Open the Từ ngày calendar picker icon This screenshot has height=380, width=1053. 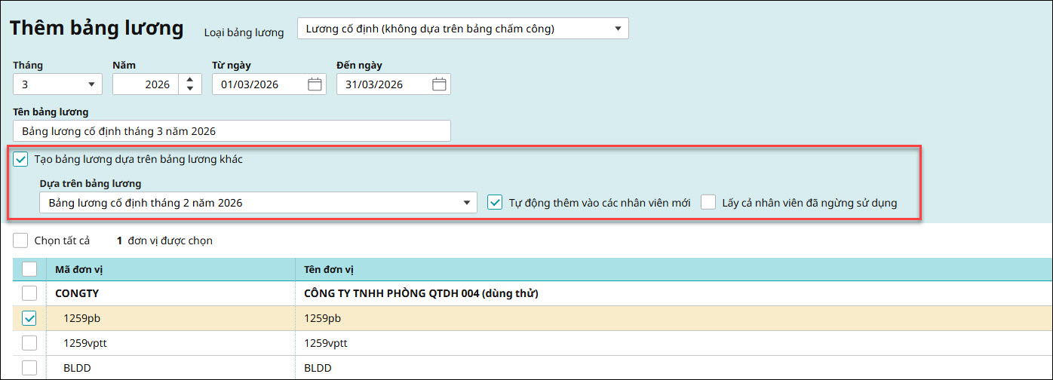(x=315, y=84)
